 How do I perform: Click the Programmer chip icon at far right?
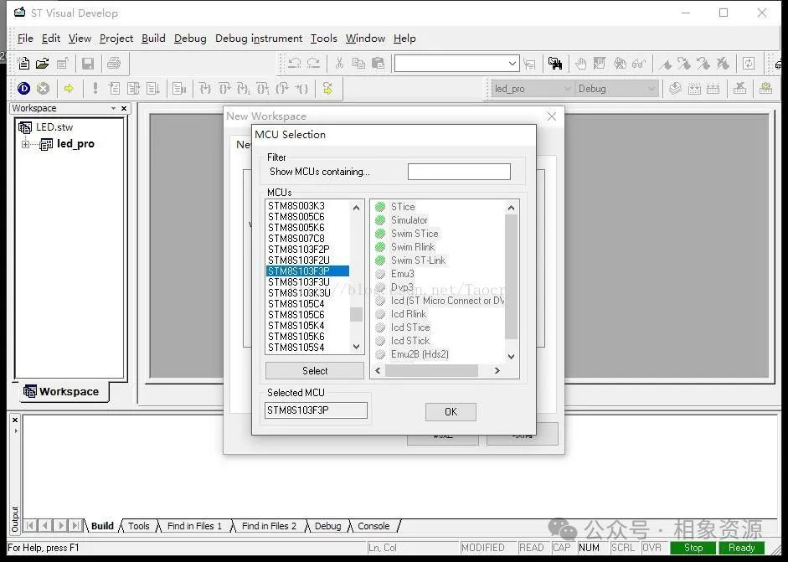[x=766, y=89]
